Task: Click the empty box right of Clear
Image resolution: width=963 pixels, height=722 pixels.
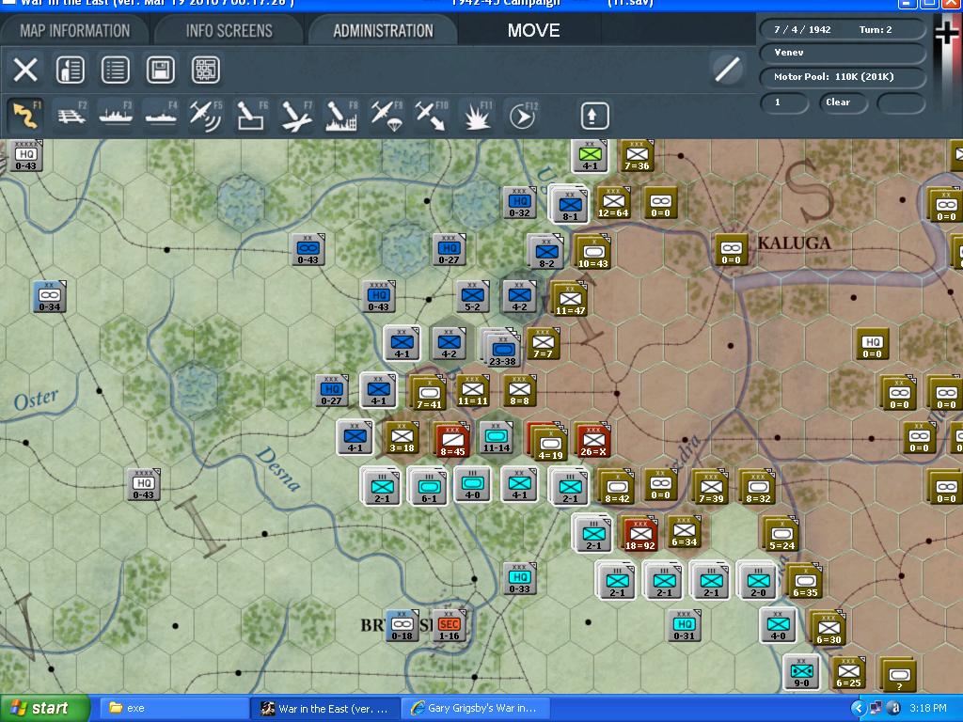Action: [x=900, y=102]
